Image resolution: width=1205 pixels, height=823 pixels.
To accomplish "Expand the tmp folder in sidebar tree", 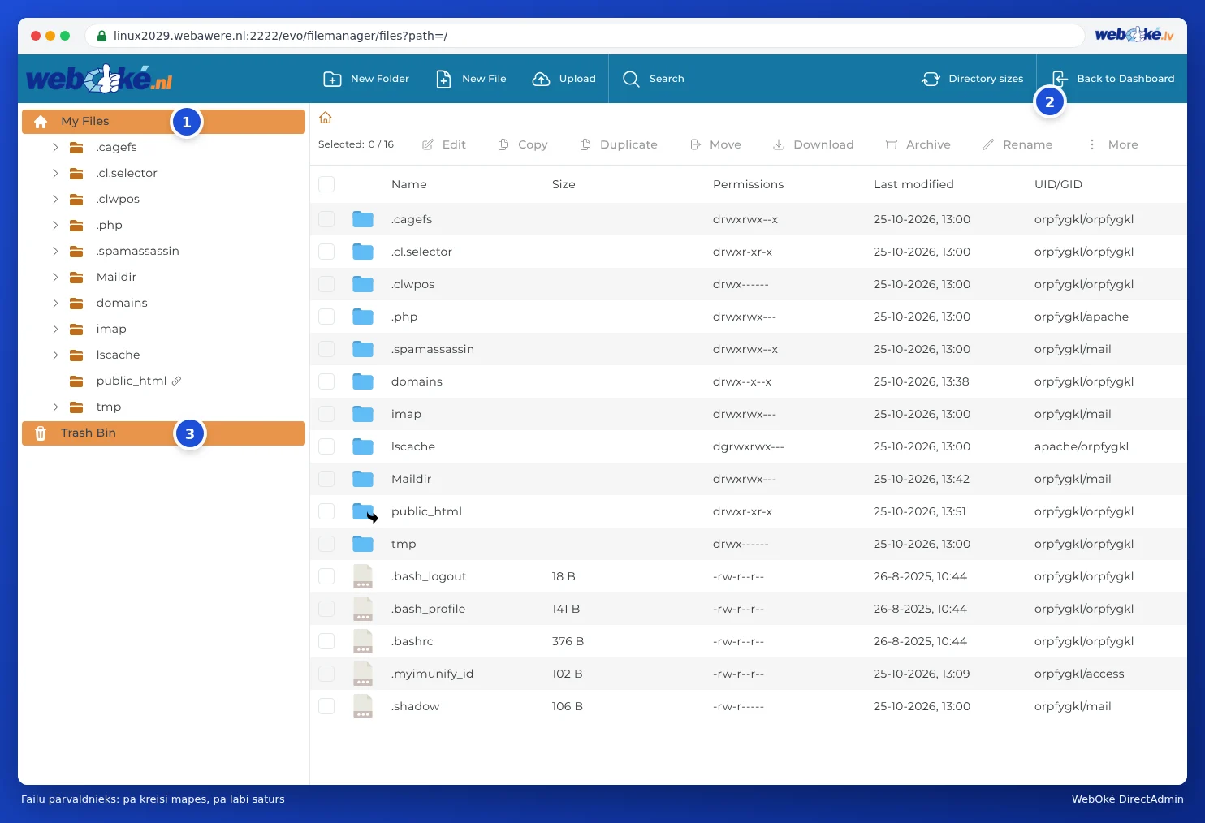I will (x=55, y=407).
